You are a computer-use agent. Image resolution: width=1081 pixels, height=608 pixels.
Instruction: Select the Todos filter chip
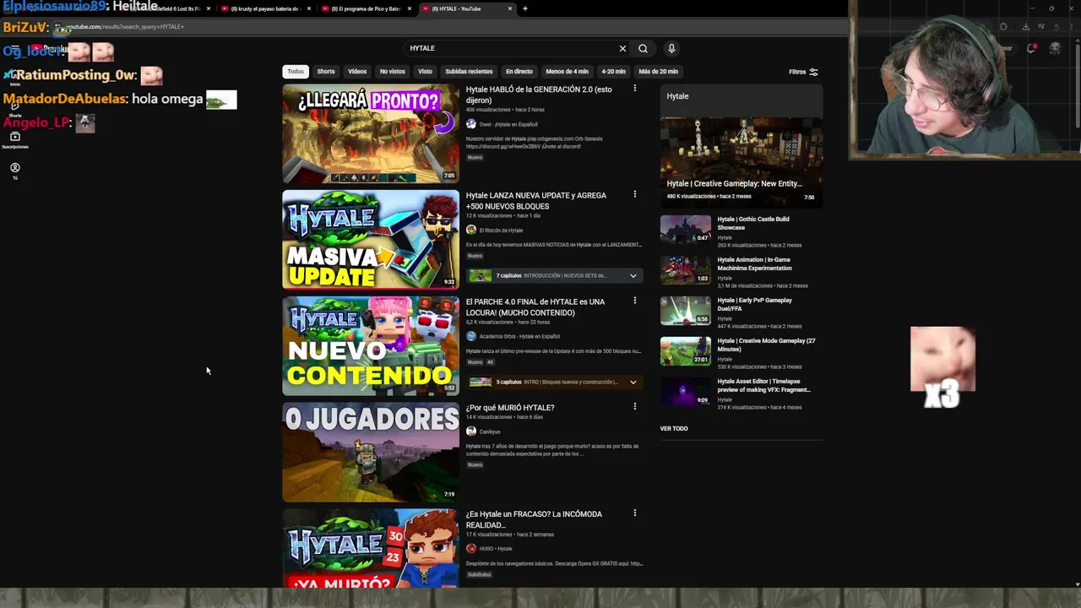pyautogui.click(x=295, y=72)
